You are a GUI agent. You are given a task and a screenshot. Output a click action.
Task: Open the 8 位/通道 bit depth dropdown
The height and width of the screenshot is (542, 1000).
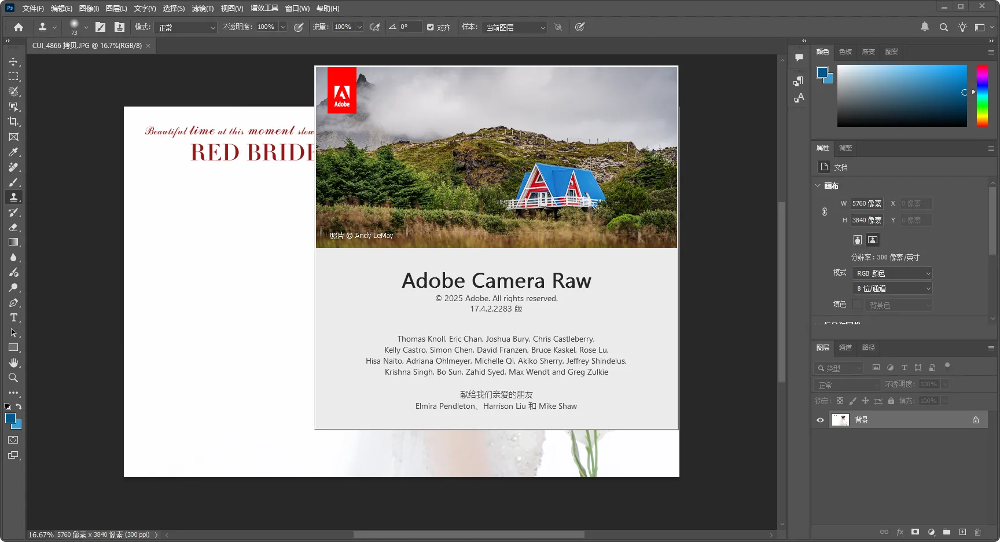pos(892,288)
